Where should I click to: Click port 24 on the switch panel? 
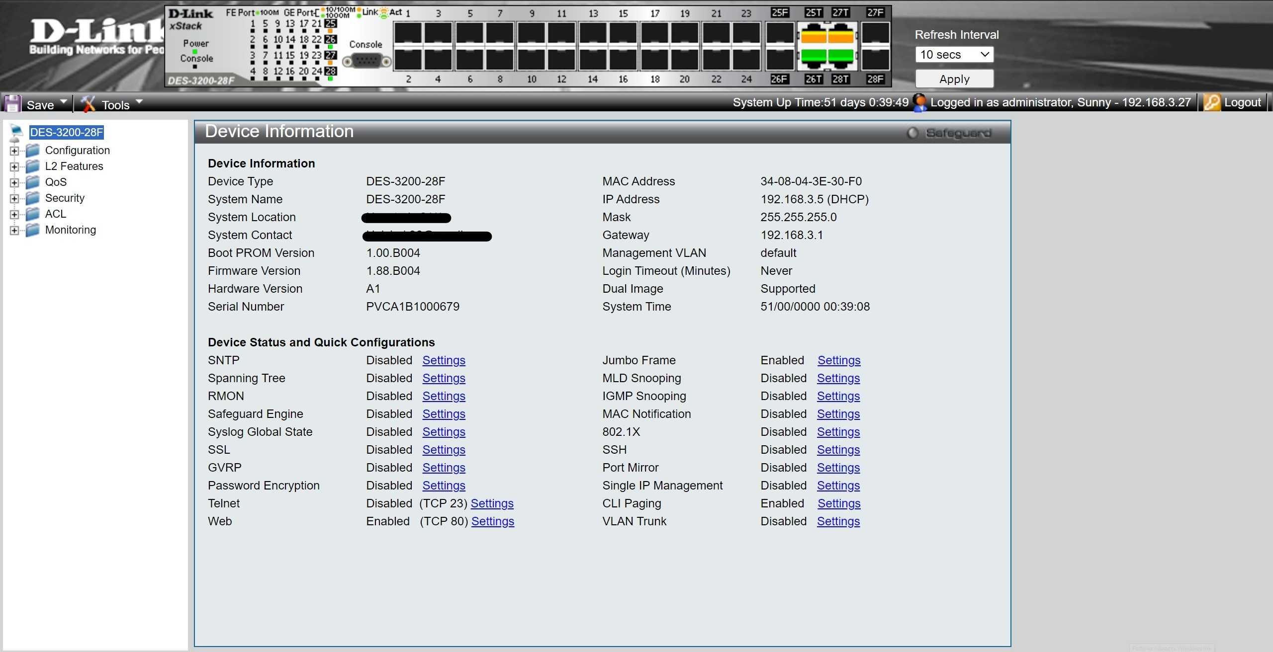click(x=746, y=59)
